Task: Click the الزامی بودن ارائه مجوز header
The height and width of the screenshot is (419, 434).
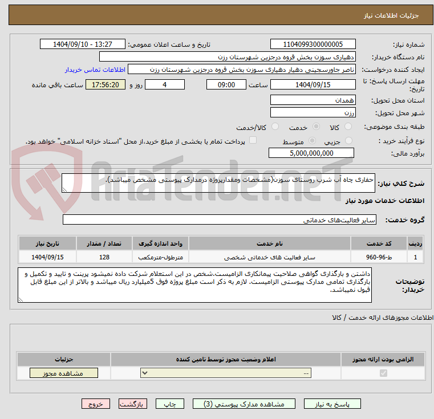Action: click(x=383, y=359)
